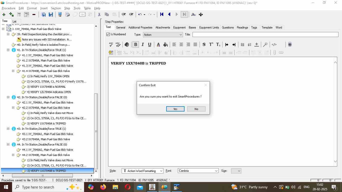Switch to the List tab
The width and height of the screenshot is (342, 192).
coord(14,21)
